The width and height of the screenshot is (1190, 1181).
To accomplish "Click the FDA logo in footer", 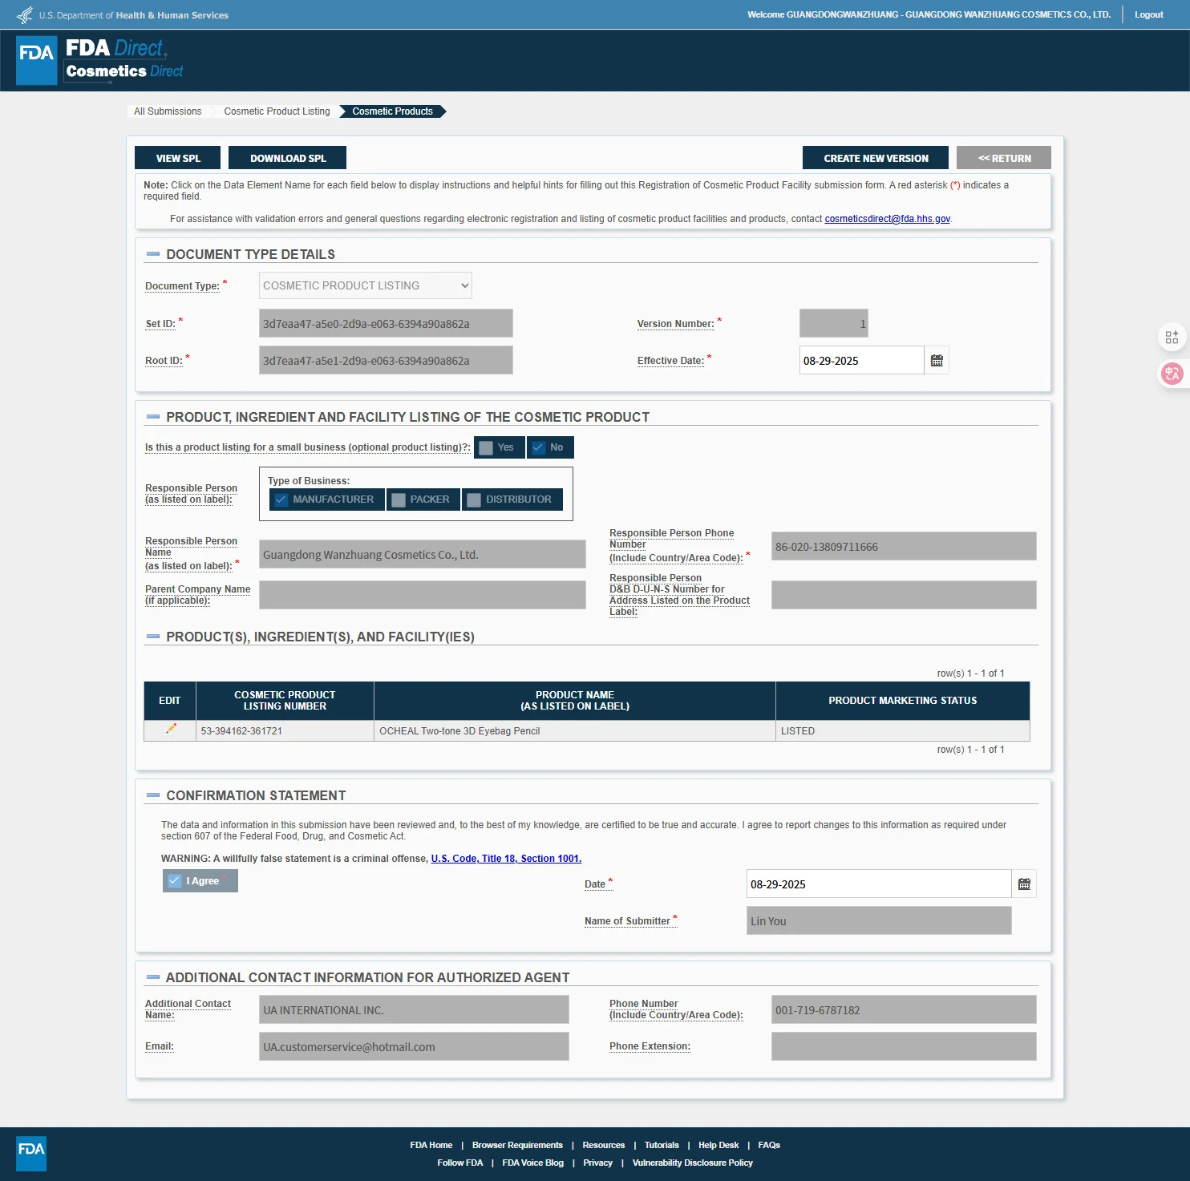I will 31,1153.
